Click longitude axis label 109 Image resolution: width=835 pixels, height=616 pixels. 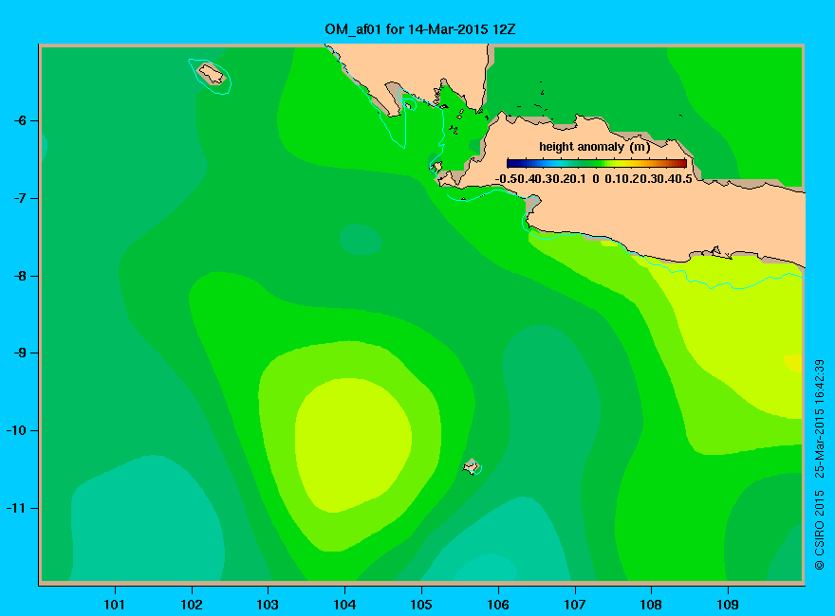728,605
